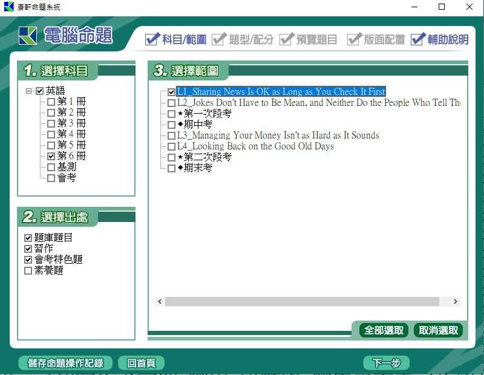
Task: Uncheck the 題庫題目 source checkbox
Action: click(28, 238)
